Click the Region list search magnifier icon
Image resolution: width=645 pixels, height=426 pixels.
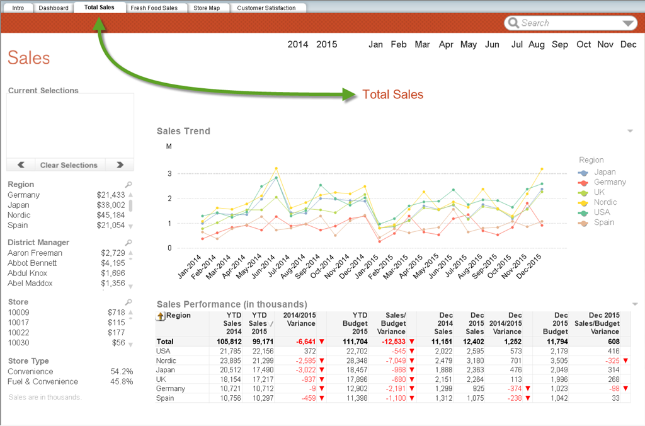point(128,185)
